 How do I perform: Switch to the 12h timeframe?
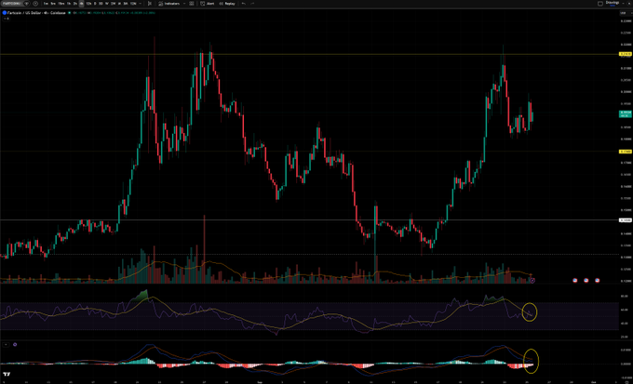tap(88, 3)
